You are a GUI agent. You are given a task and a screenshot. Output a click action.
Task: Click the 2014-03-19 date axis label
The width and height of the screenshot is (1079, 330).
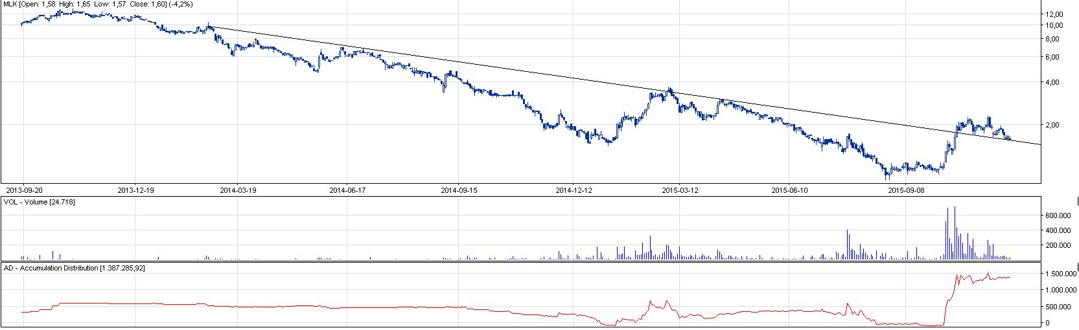point(238,190)
